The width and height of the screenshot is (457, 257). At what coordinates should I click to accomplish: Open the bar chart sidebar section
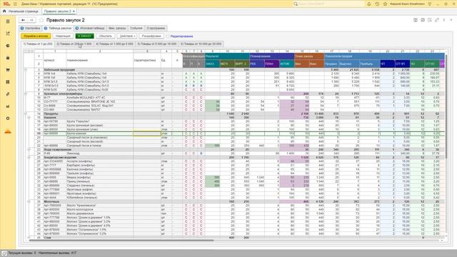click(8, 106)
